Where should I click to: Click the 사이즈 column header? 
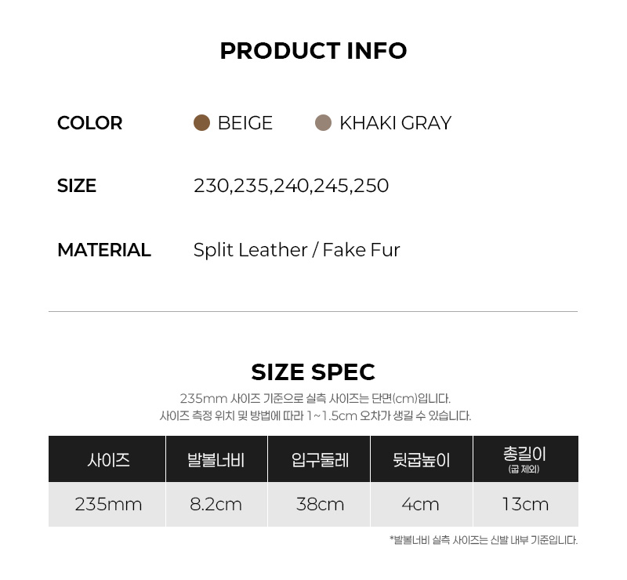click(107, 459)
